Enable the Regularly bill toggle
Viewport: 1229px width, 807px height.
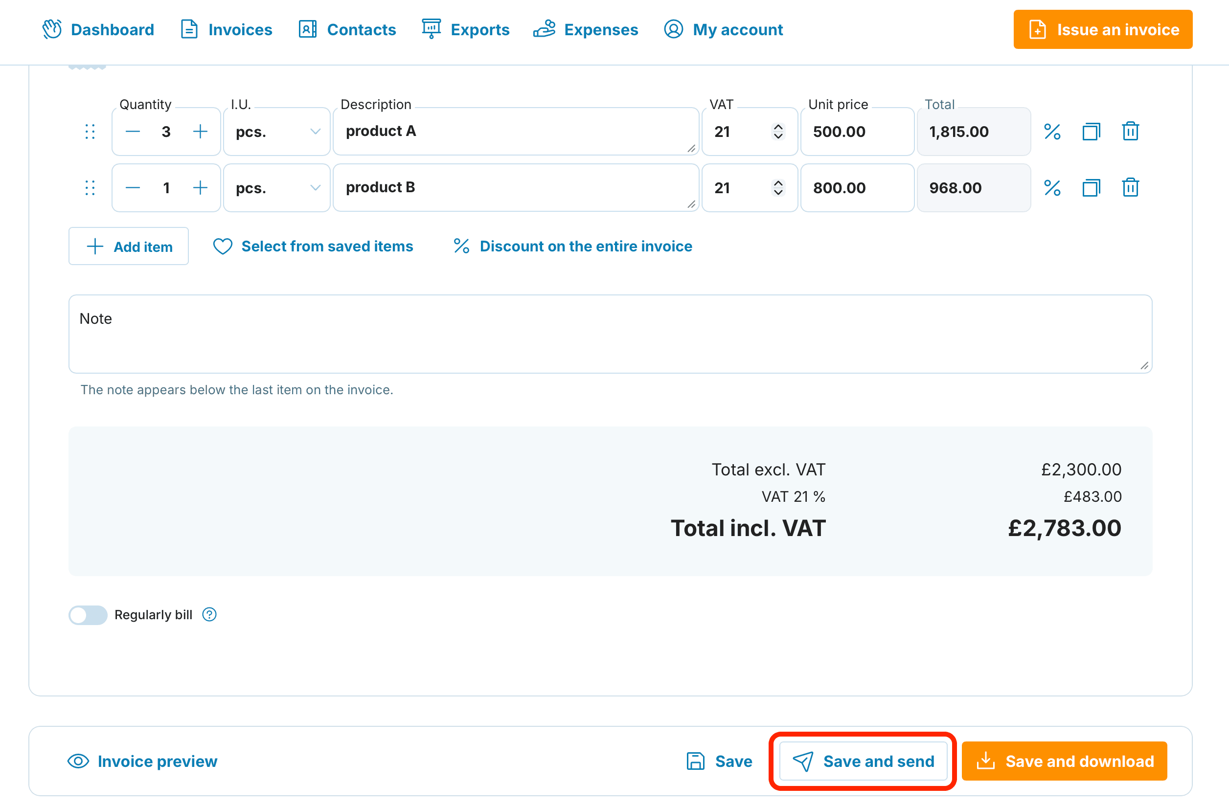[88, 615]
